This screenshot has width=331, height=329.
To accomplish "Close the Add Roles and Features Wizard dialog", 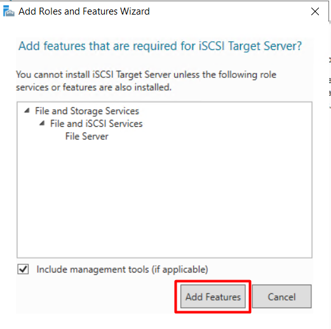I will click(x=315, y=11).
